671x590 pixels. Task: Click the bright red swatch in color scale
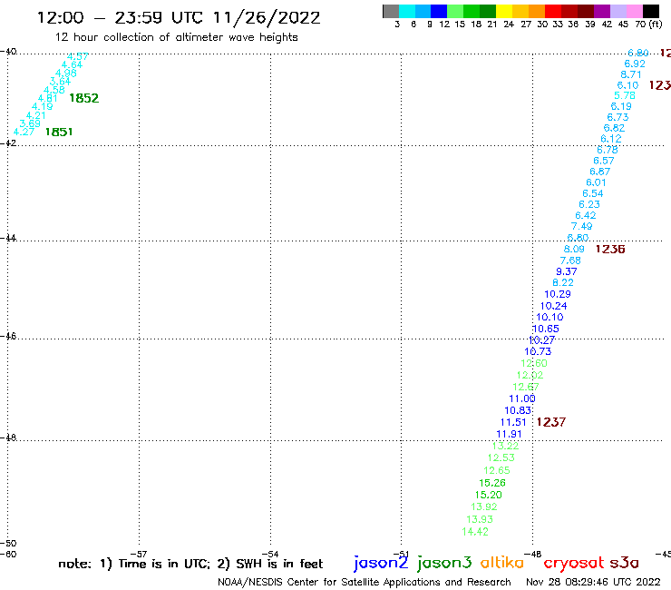(x=553, y=11)
